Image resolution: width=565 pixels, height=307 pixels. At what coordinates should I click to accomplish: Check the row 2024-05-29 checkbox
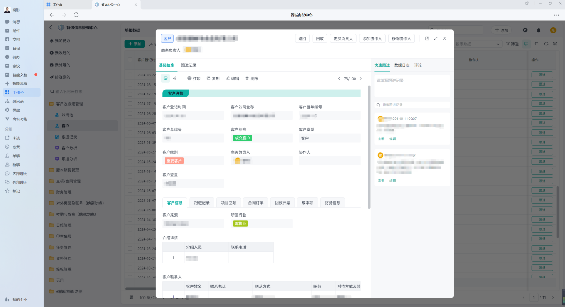click(x=130, y=142)
